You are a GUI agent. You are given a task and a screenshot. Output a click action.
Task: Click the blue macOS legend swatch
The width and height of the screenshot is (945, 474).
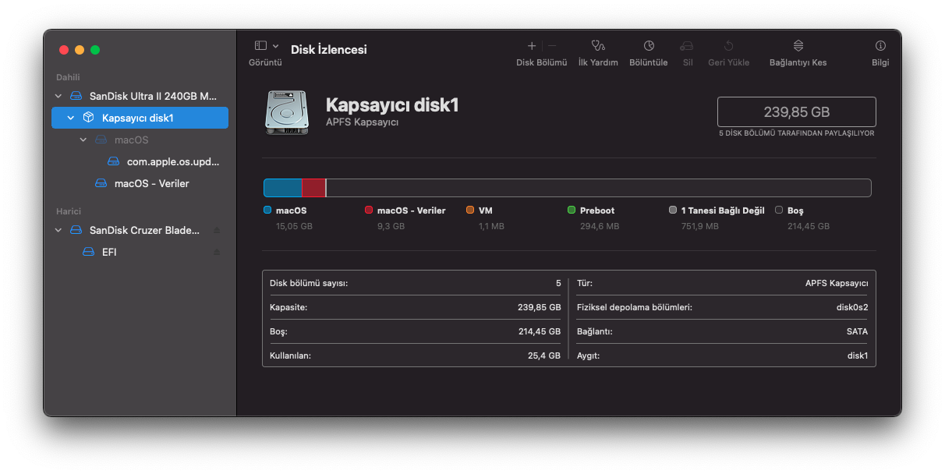(x=267, y=210)
